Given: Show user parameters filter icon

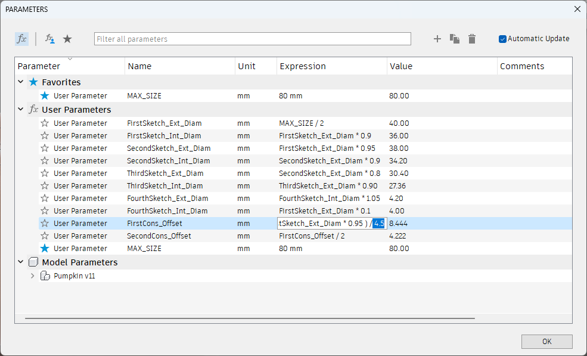Looking at the screenshot, I should 50,39.
